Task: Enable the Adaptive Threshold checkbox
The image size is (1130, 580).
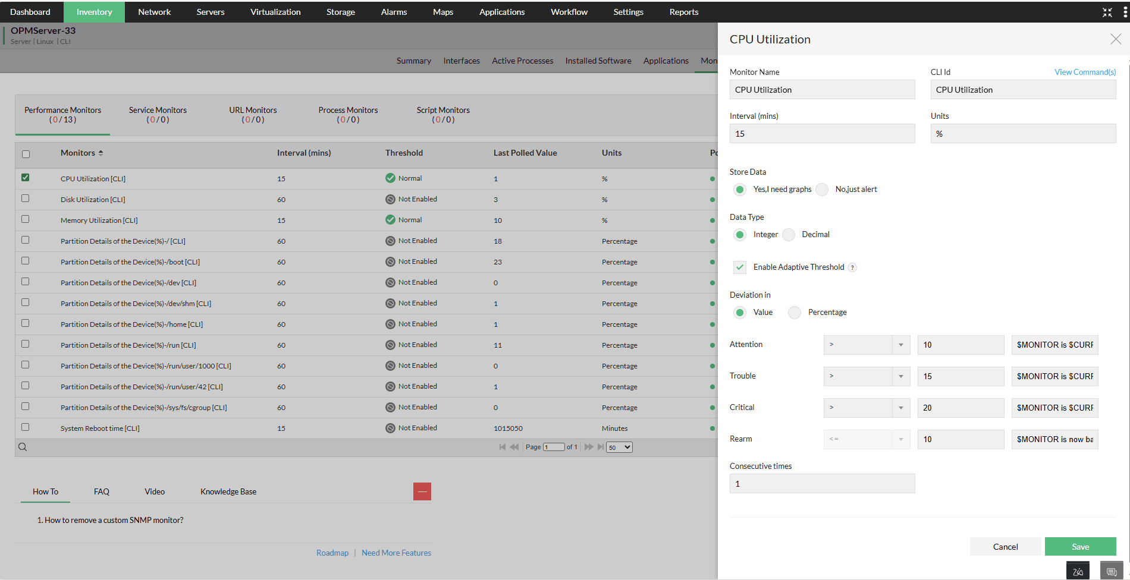Action: click(739, 267)
